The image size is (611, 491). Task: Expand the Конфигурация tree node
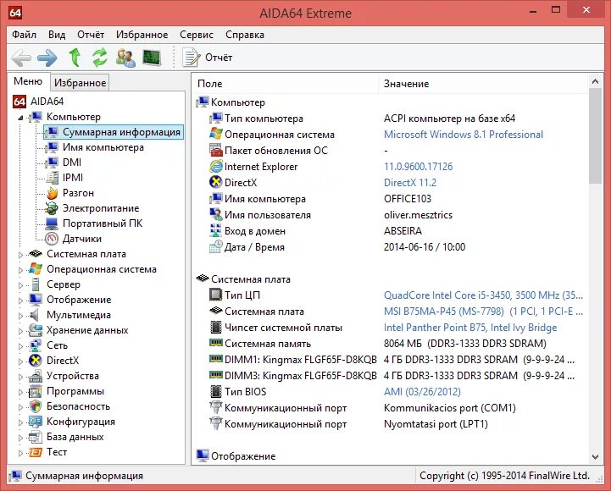click(20, 422)
